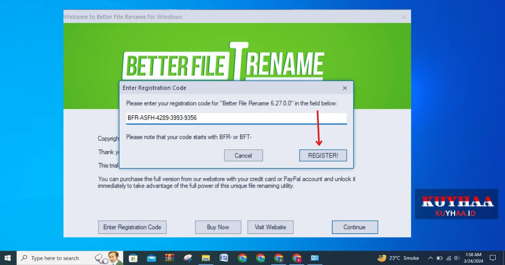Open Visit Website button

click(x=270, y=227)
